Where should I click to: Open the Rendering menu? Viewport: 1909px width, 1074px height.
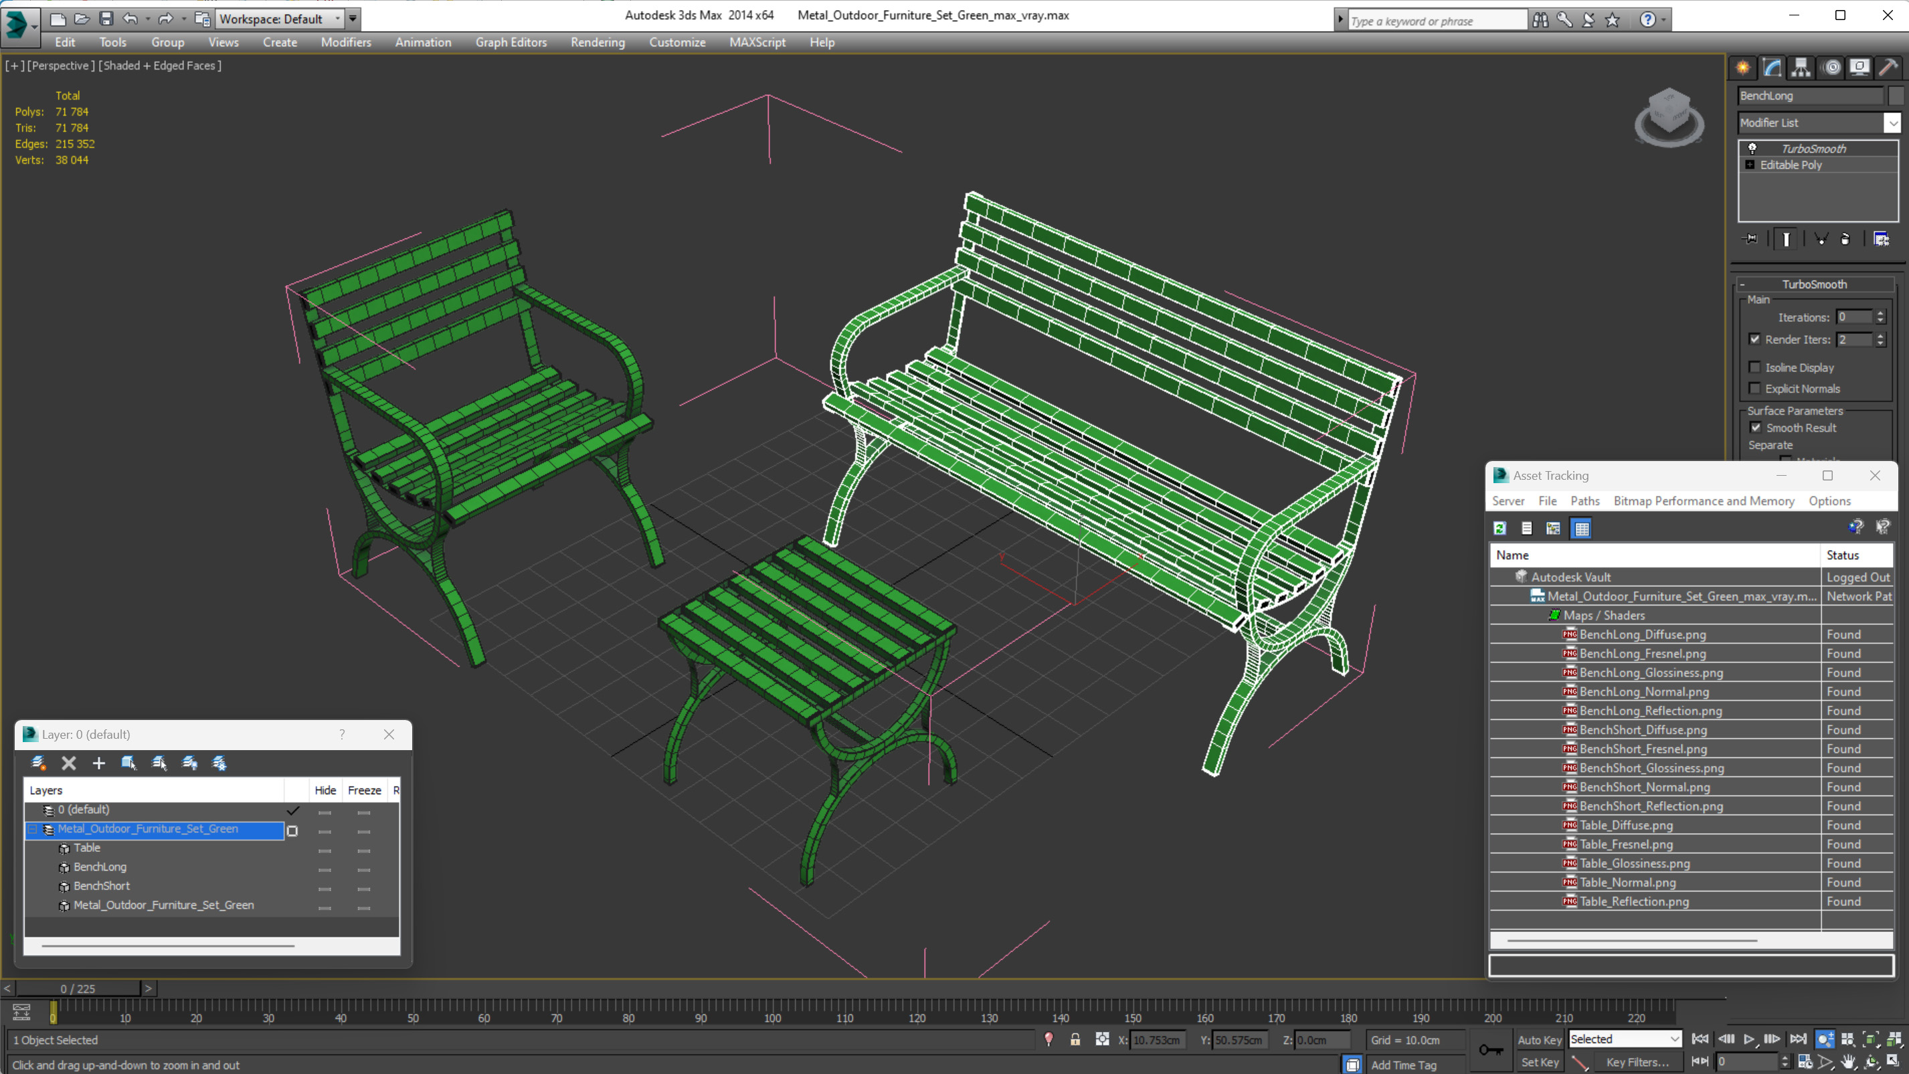(x=598, y=42)
